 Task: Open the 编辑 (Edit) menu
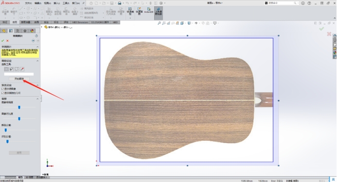point(38,3)
